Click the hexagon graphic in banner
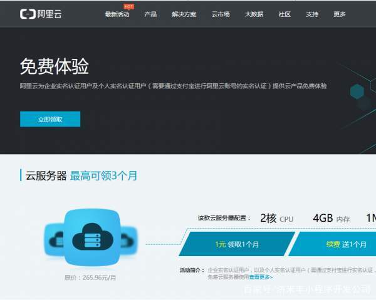Viewport: 376px width, 300px height. click(x=357, y=91)
